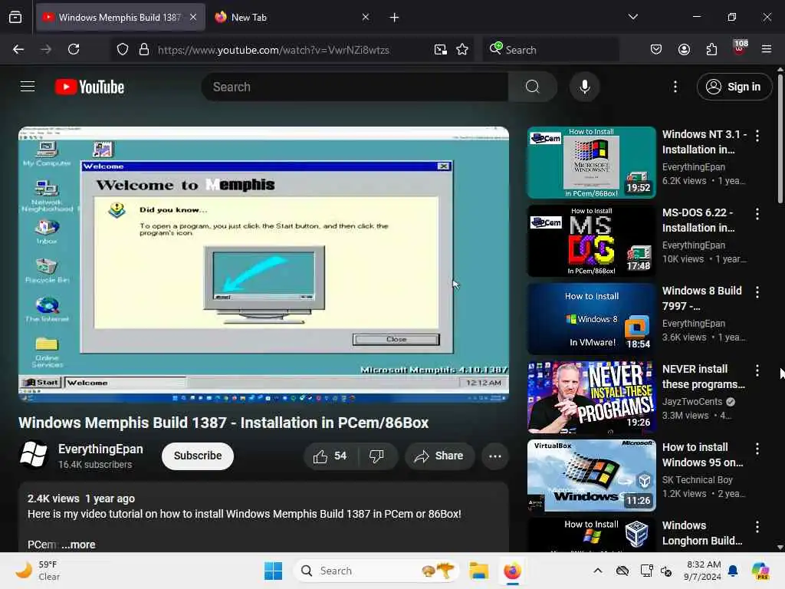
Task: Open options for Windows NT 3.1 video
Action: 757,136
